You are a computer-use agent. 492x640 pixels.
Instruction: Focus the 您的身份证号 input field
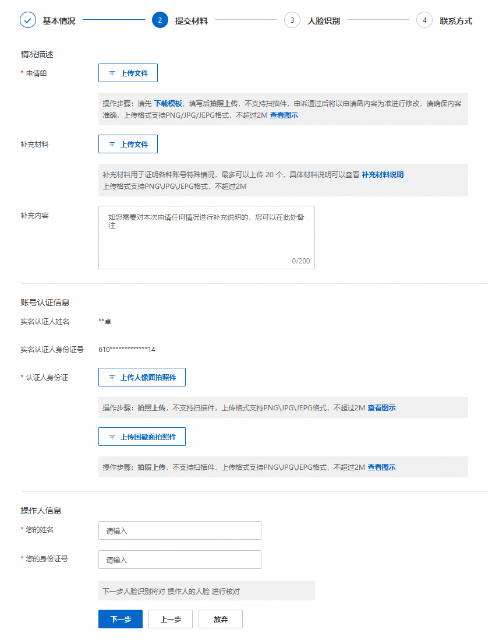click(x=180, y=560)
